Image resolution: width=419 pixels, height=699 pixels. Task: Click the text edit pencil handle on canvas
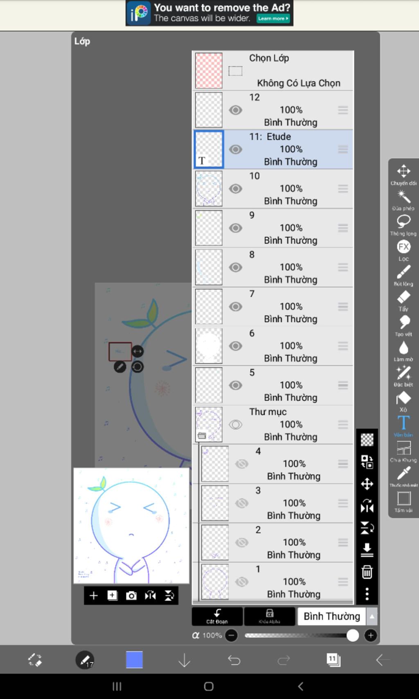pyautogui.click(x=120, y=367)
